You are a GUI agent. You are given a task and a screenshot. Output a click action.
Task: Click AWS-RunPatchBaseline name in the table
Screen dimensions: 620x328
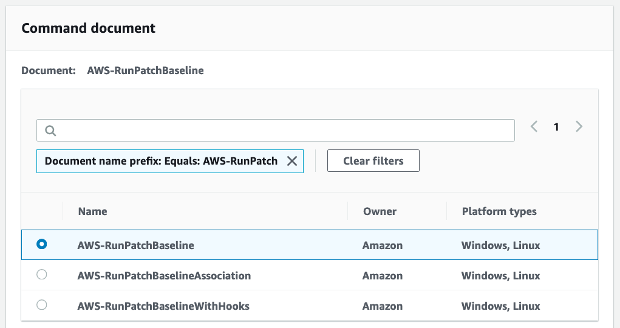tap(135, 245)
